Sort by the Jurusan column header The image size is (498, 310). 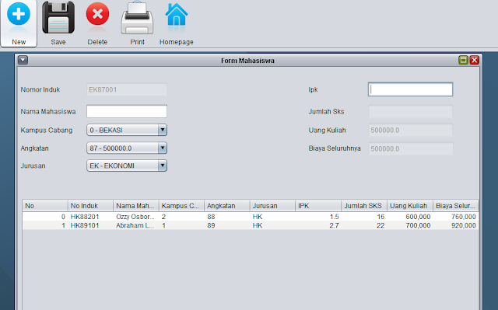coord(272,206)
